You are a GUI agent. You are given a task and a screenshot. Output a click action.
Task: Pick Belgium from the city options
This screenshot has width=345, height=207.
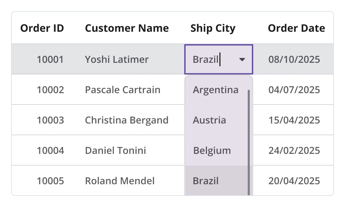212,150
